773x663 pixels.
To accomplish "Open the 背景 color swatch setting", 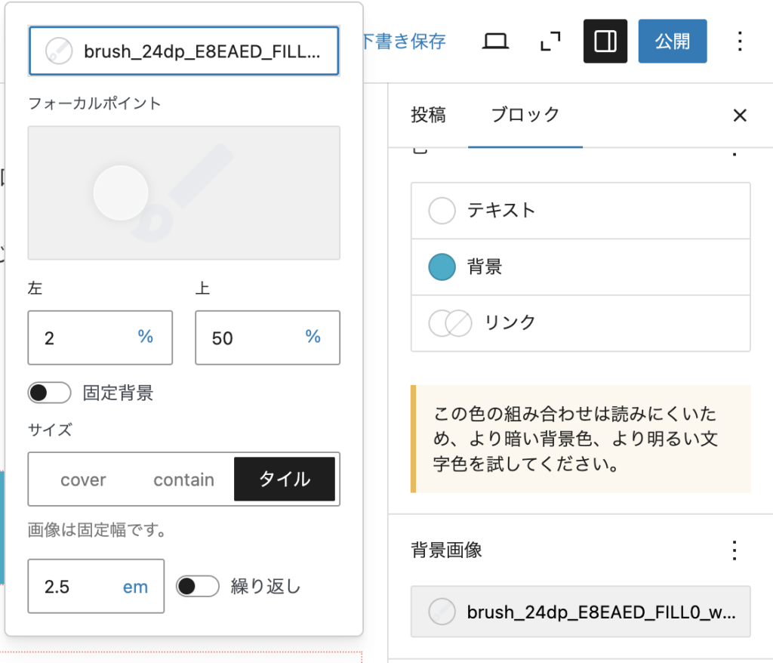I will [x=581, y=267].
